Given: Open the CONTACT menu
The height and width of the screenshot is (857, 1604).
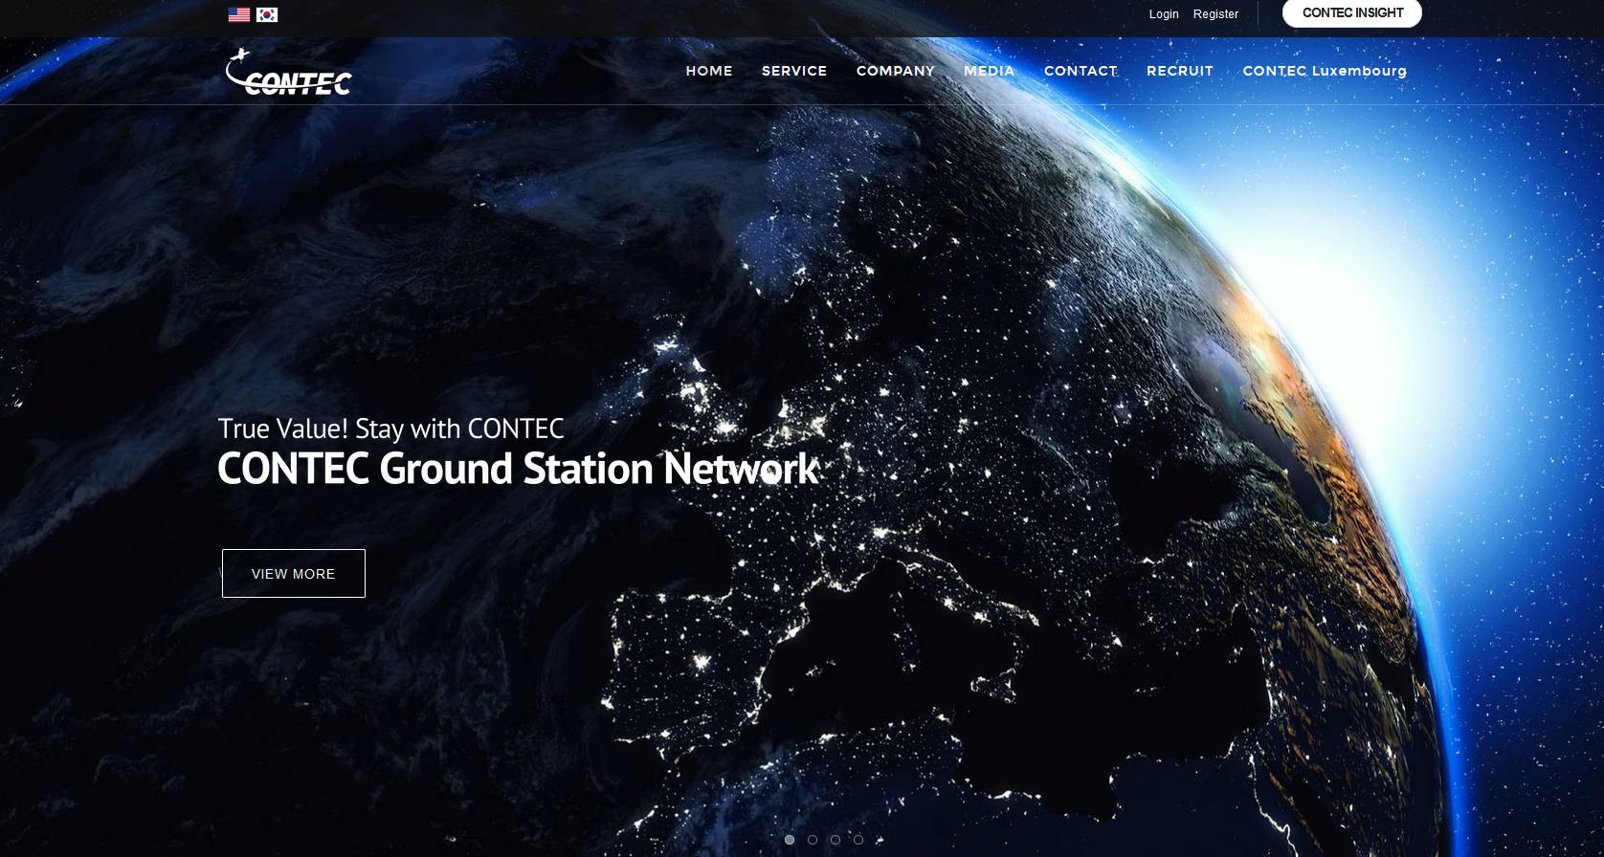Looking at the screenshot, I should click(1080, 71).
